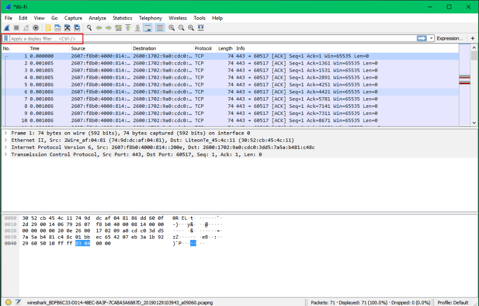Expand the Ethernet II details row
Viewport: 479px width, 306px height.
point(6,140)
